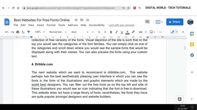Open the Tools menu
This screenshot has width=197, height=110.
click(62, 25)
